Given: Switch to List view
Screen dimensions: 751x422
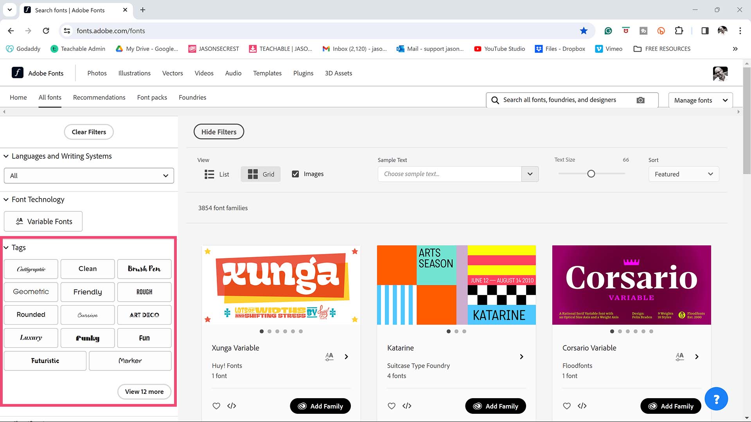Looking at the screenshot, I should [x=217, y=174].
